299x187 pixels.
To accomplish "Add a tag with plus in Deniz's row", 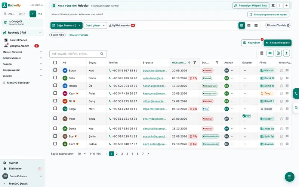I will point(245,129).
